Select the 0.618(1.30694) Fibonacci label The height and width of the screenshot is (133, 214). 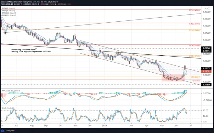pyautogui.click(x=194, y=45)
